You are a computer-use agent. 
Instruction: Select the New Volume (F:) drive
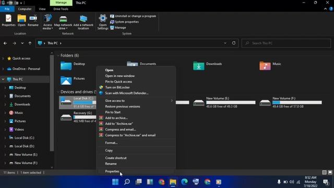[291, 102]
